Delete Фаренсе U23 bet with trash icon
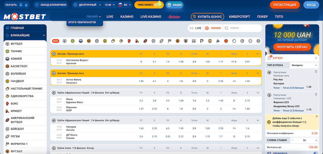Viewport: 323px width, 154px height. click(316, 94)
